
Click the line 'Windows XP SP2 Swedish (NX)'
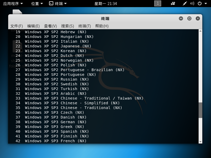coord(57,84)
